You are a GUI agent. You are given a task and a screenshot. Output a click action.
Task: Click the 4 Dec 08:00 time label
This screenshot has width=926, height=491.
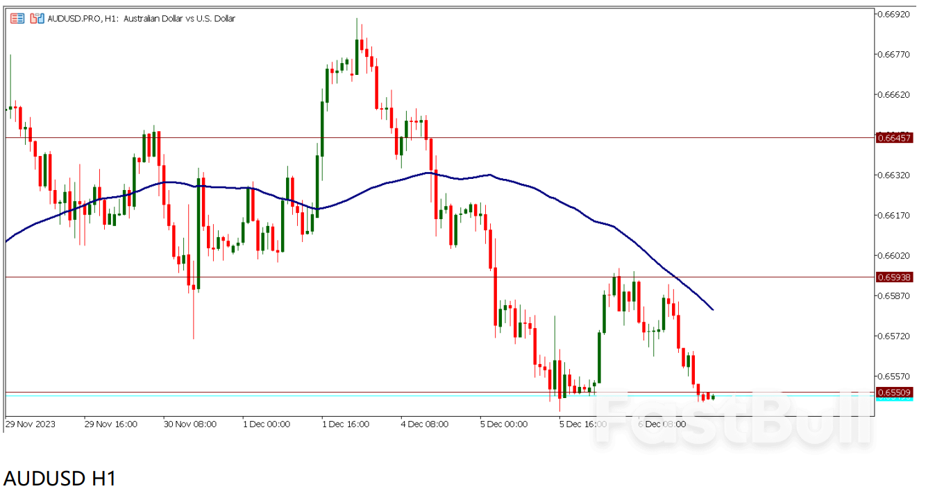point(426,424)
